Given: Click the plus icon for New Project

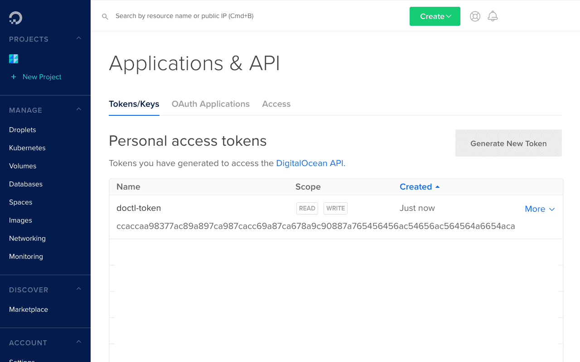Looking at the screenshot, I should coord(14,77).
